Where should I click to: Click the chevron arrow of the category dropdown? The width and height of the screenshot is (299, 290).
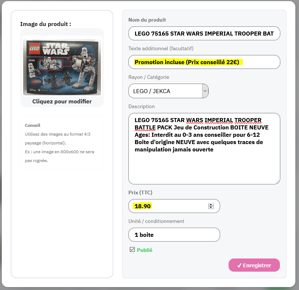205,91
